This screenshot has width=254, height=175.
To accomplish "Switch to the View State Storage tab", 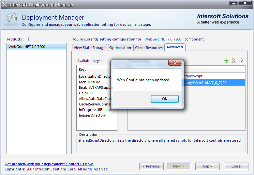I will tap(89, 48).
